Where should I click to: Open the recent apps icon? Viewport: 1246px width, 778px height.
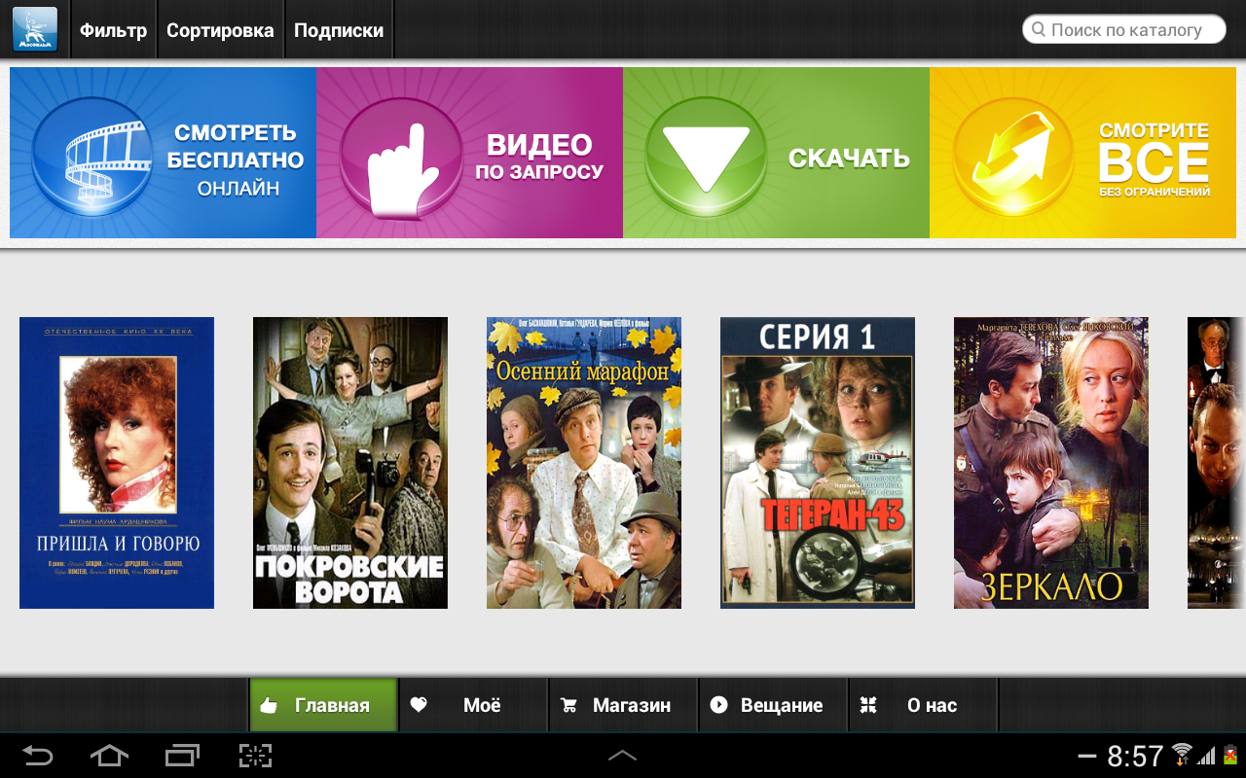[182, 756]
